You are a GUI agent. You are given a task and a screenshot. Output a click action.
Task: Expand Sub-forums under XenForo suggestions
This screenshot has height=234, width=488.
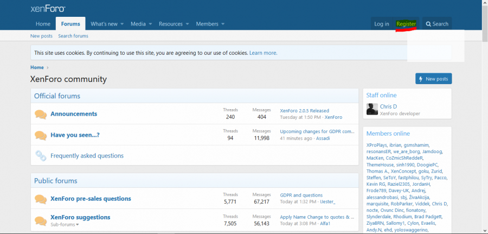pyautogui.click(x=65, y=224)
